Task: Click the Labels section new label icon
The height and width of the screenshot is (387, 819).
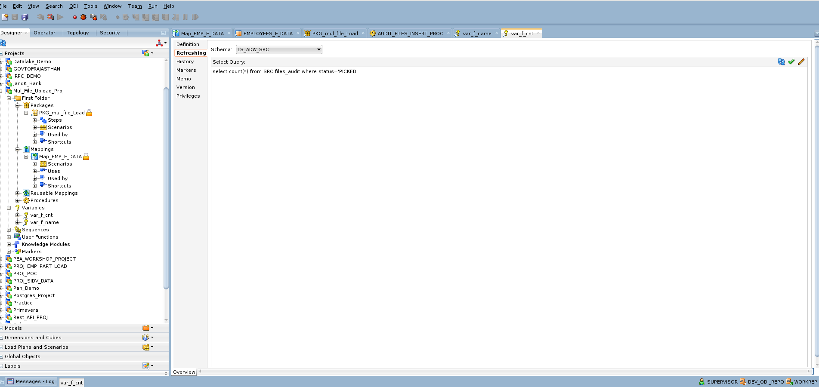Action: [x=146, y=366]
